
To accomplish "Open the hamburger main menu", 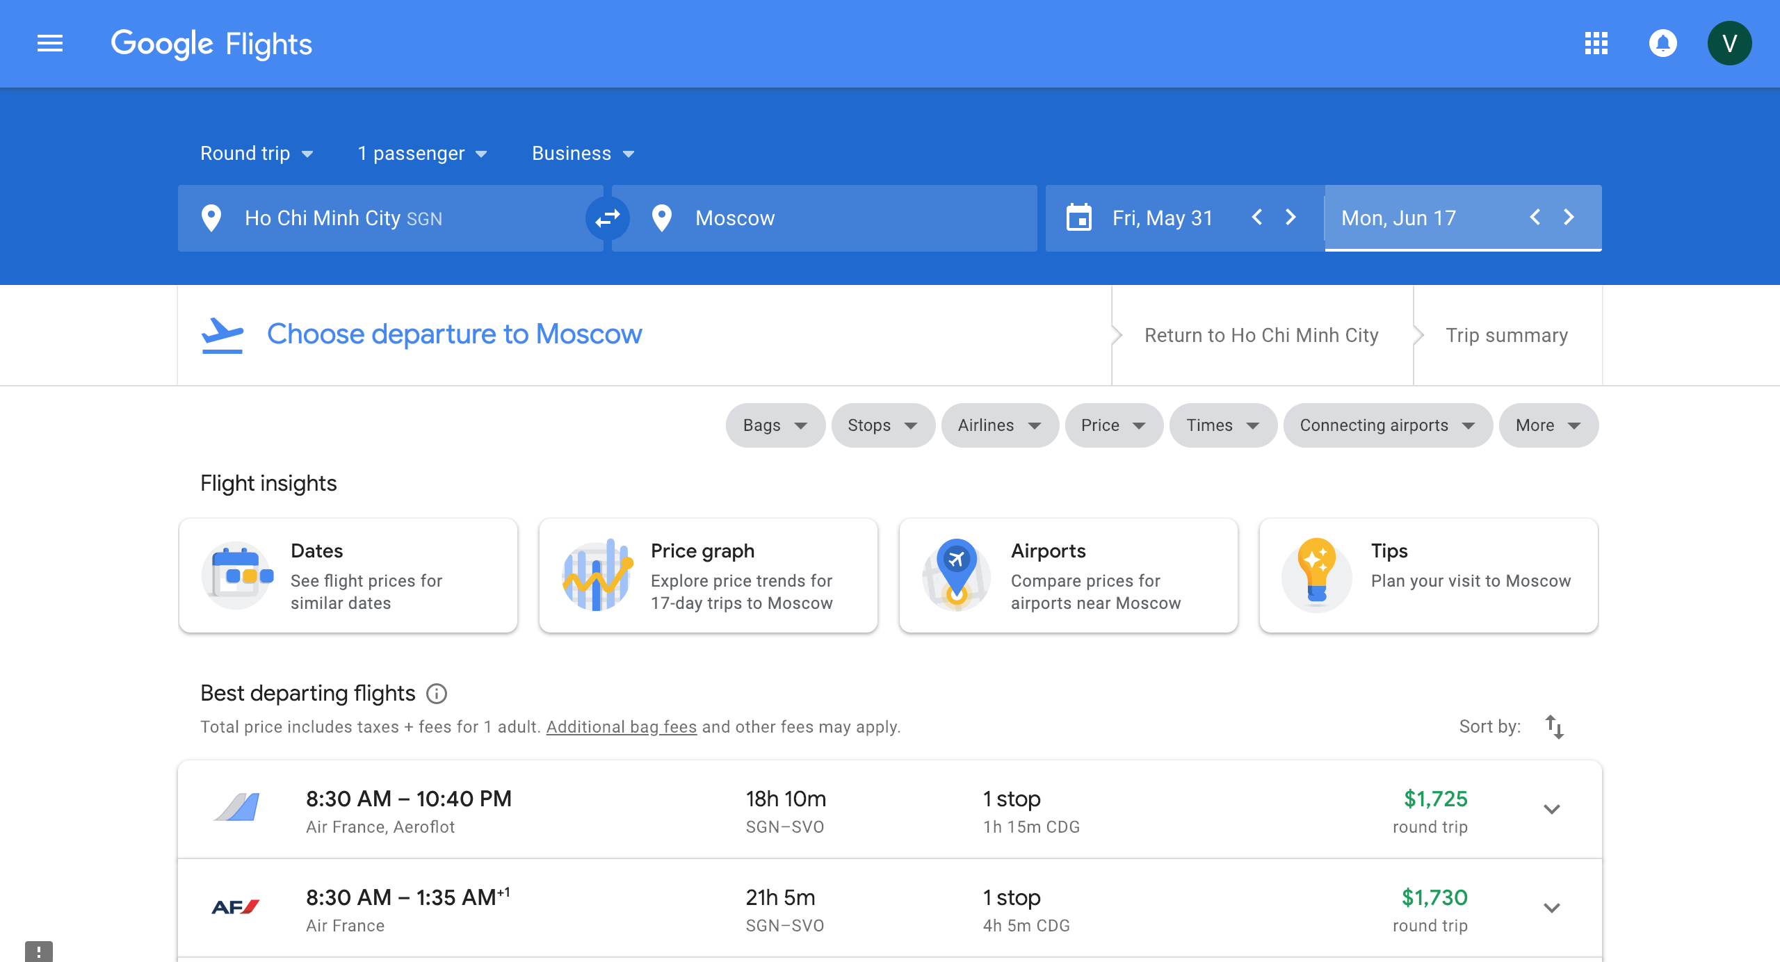I will click(x=50, y=44).
